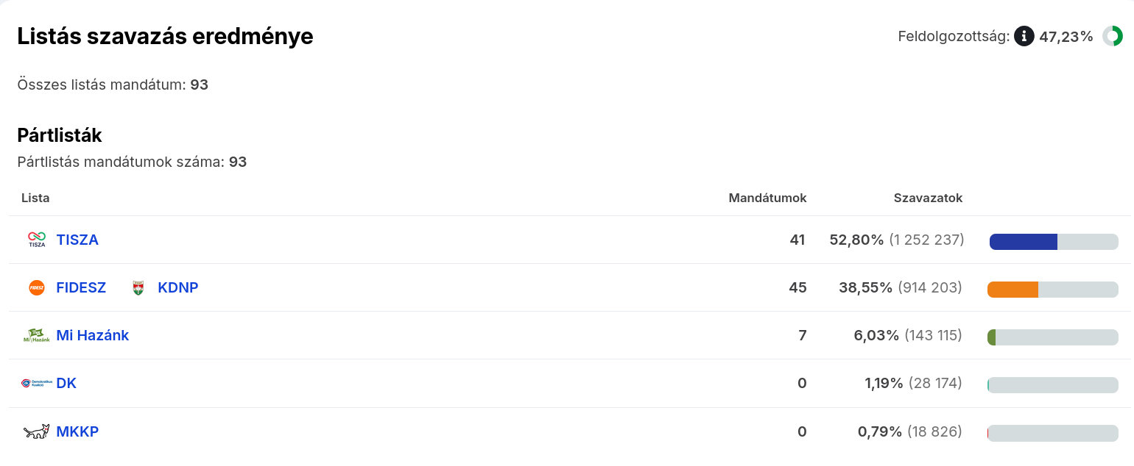Click the blue TISZA vote share bar
This screenshot has width=1134, height=466.
(1024, 242)
